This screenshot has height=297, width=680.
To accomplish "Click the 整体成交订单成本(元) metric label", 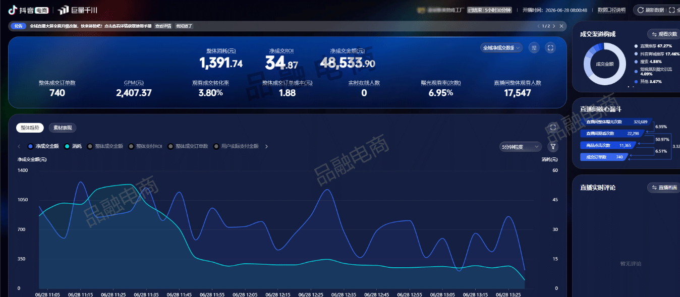I will (x=287, y=83).
